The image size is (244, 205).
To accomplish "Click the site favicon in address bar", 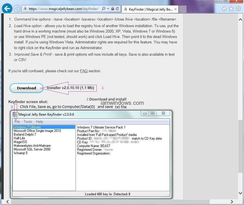I will pos(25,9).
